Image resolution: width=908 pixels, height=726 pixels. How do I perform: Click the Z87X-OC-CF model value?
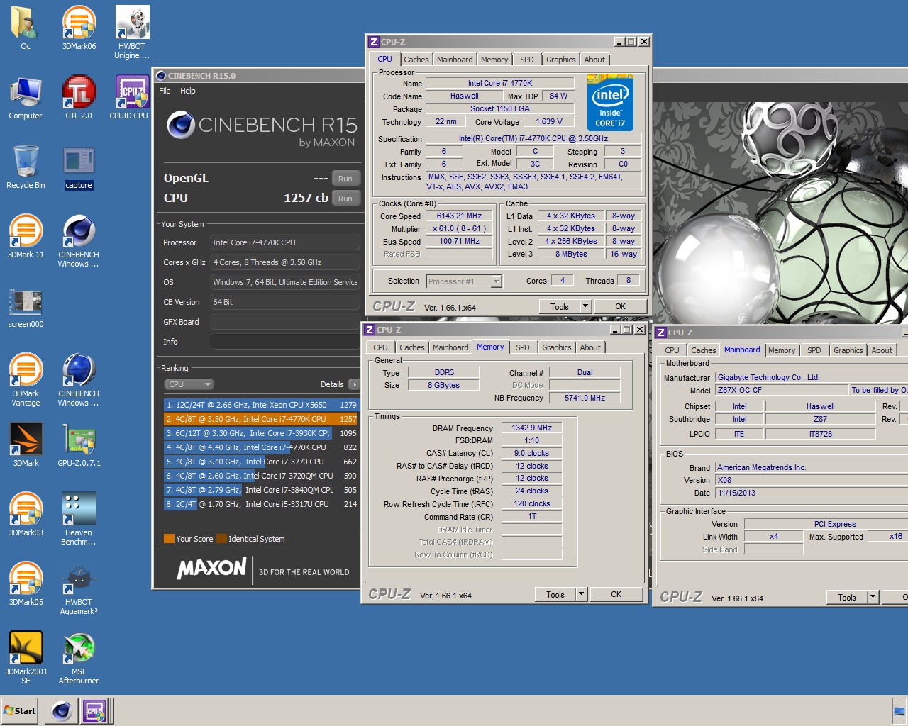[782, 390]
